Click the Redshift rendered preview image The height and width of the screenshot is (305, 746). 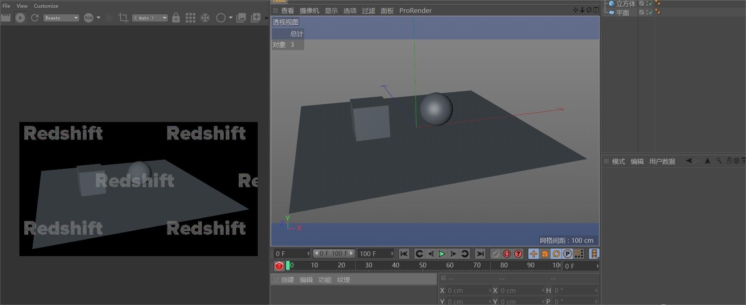coord(138,189)
